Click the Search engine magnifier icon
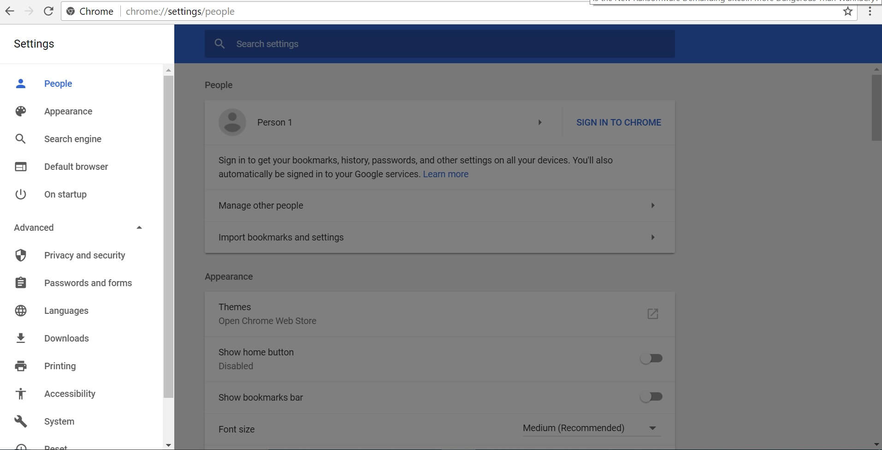The image size is (882, 450). pyautogui.click(x=21, y=139)
